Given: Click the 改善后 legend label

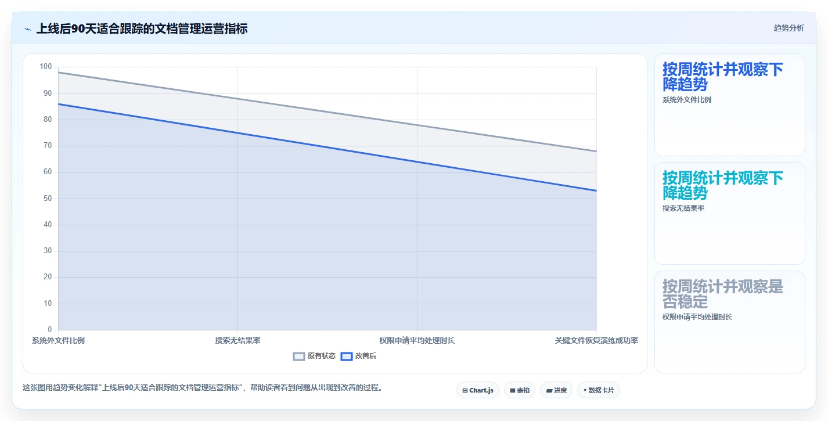Looking at the screenshot, I should (x=366, y=356).
